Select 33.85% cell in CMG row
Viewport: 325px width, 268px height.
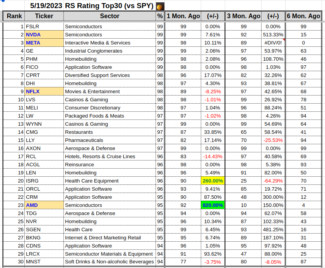[x=213, y=132]
